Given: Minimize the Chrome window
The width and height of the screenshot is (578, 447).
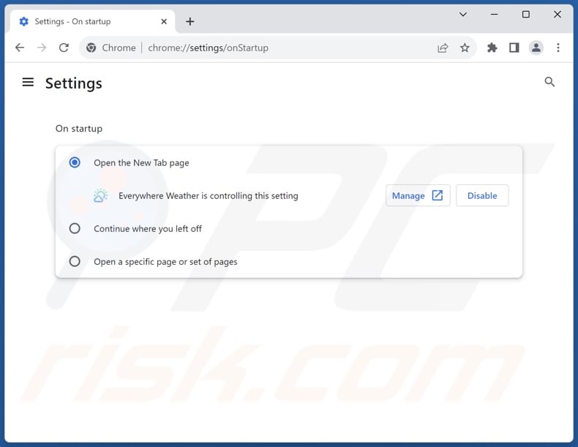Looking at the screenshot, I should (495, 15).
